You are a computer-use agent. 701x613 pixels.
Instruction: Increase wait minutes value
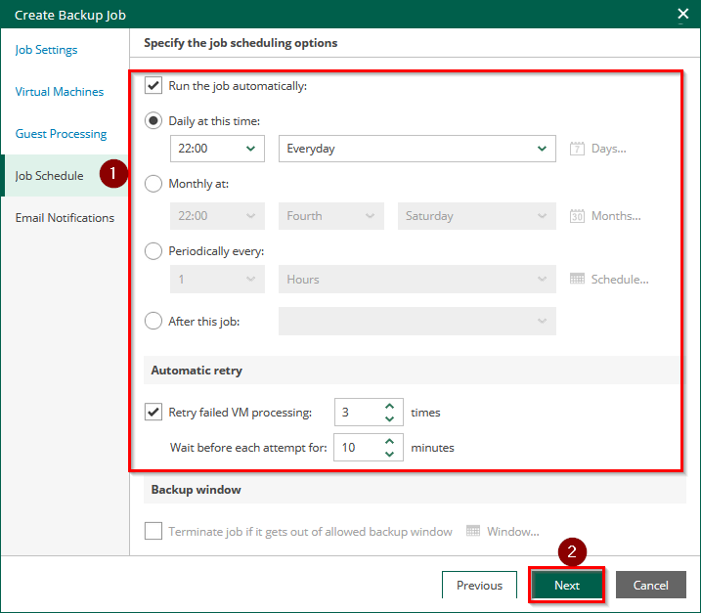click(x=389, y=441)
